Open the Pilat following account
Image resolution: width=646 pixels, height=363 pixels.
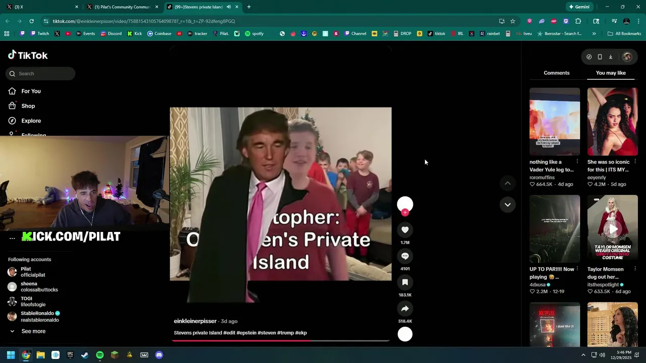pos(33,272)
